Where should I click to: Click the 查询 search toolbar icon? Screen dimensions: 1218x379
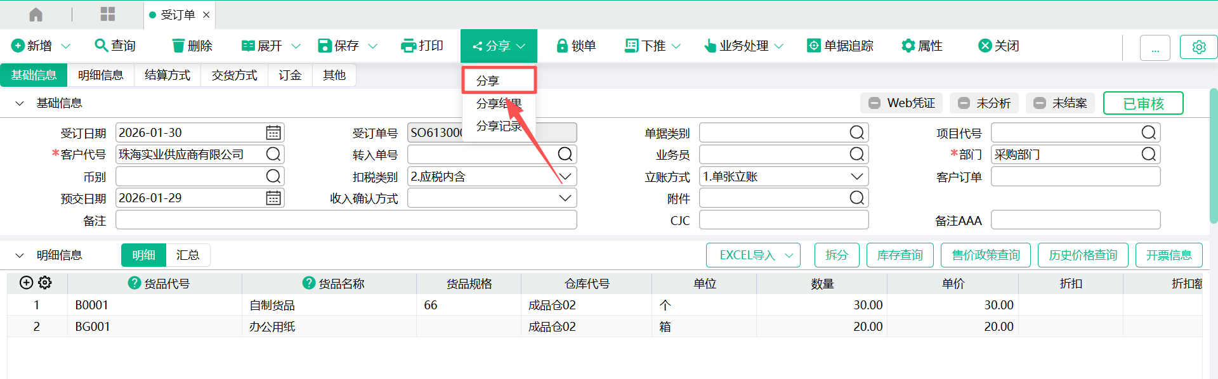point(101,46)
